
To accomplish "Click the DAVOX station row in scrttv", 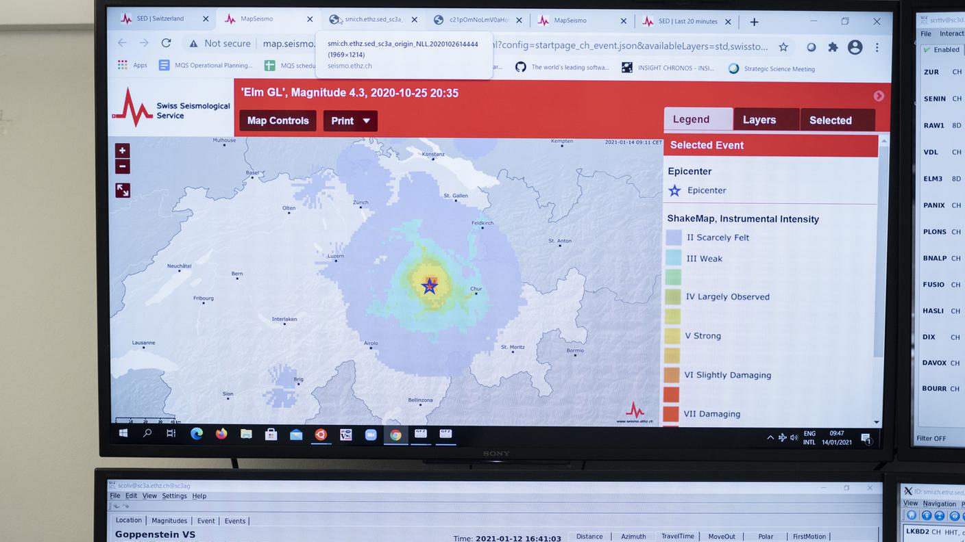I will [x=942, y=363].
